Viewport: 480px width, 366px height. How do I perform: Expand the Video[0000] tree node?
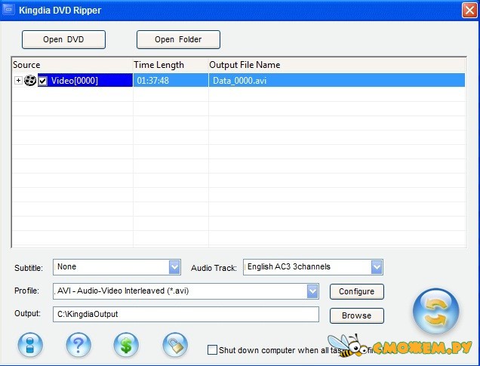coord(18,81)
